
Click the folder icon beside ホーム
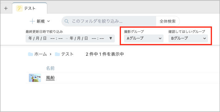click(x=31, y=54)
